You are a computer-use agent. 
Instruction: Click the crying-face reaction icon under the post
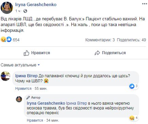pos(3,40)
